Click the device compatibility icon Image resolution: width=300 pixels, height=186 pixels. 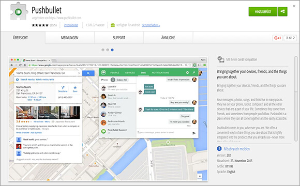(220, 59)
